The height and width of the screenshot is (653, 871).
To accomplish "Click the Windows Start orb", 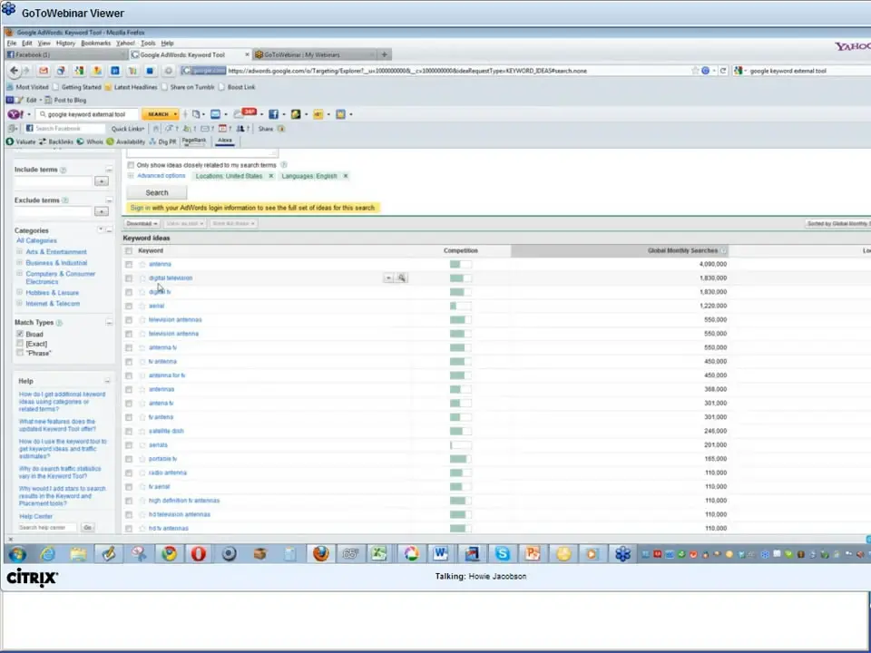I will click(17, 554).
